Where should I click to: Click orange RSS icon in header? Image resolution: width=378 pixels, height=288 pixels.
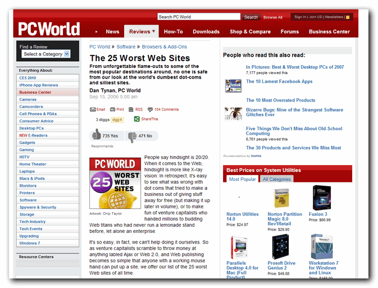click(348, 17)
